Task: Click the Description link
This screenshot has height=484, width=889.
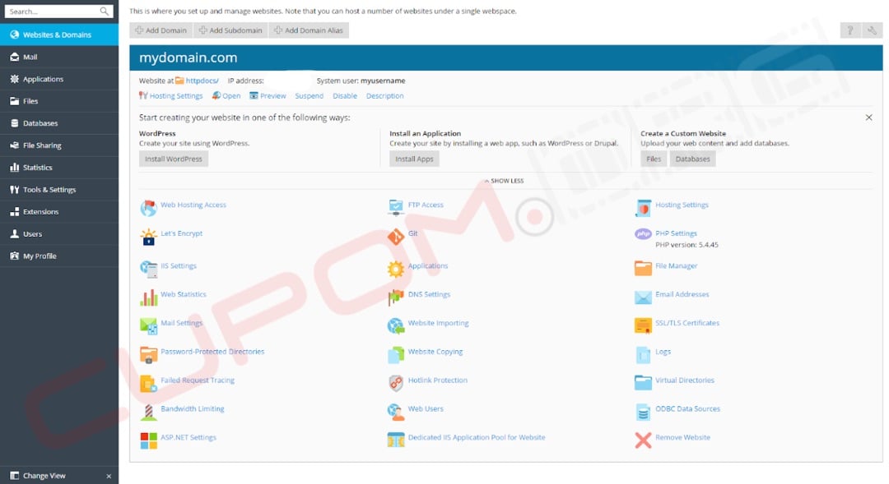Action: coord(385,95)
